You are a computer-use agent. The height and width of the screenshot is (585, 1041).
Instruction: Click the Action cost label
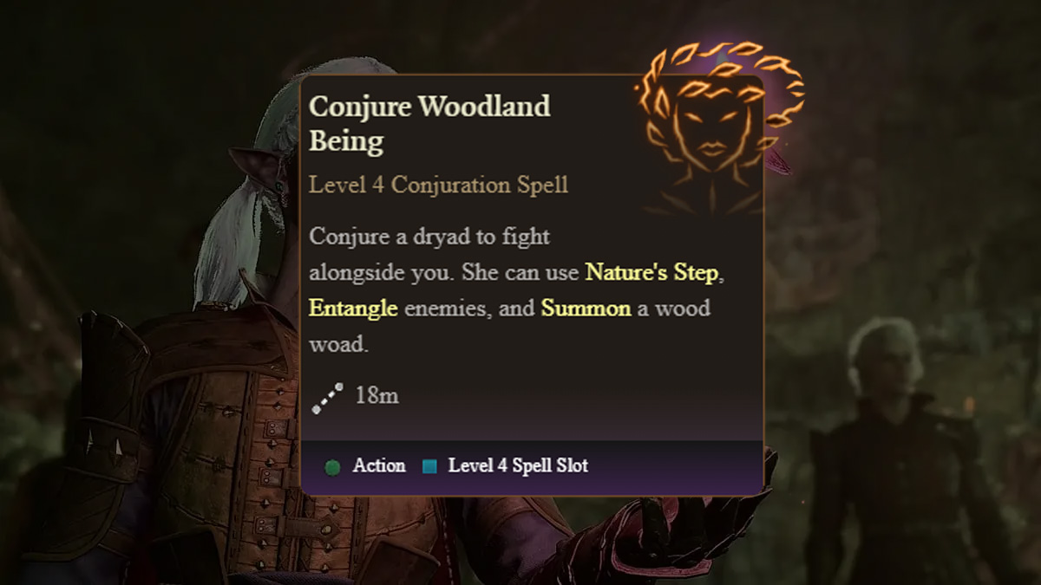[379, 466]
